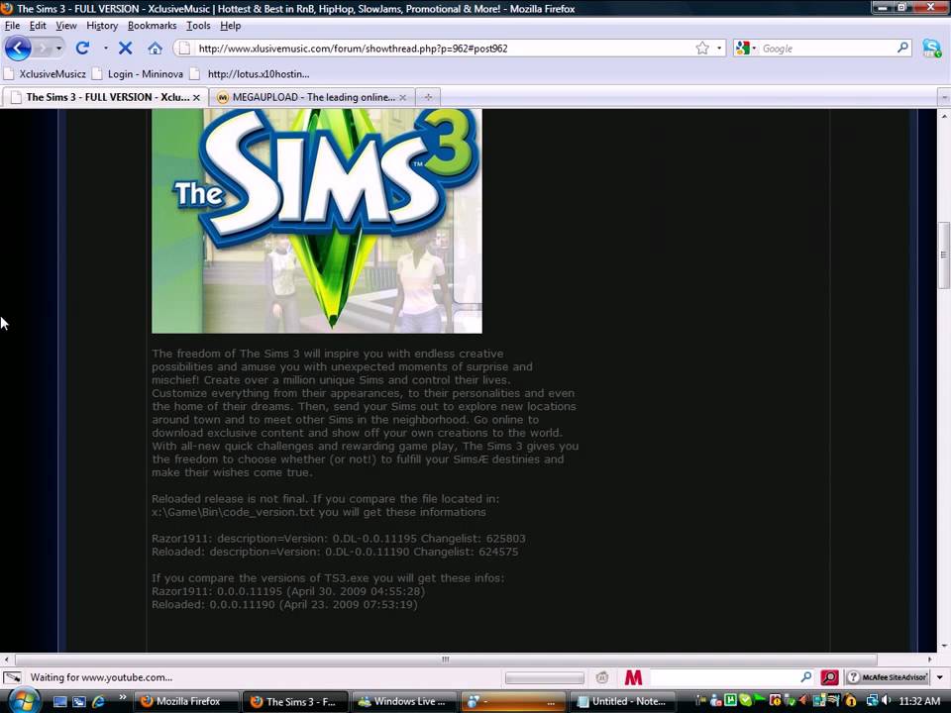Focus the Google search field

pos(827,49)
